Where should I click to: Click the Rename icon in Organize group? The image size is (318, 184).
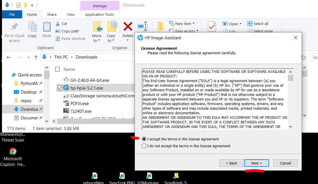coord(143,26)
